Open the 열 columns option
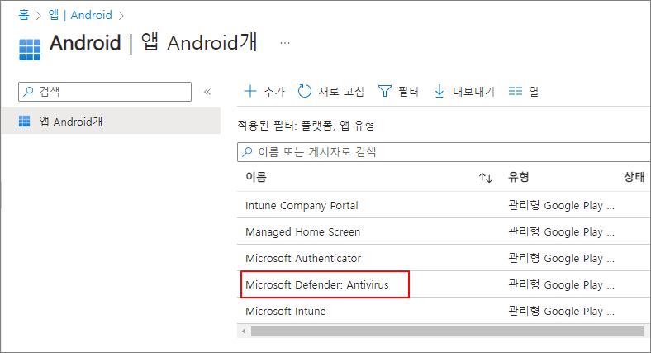 534,92
